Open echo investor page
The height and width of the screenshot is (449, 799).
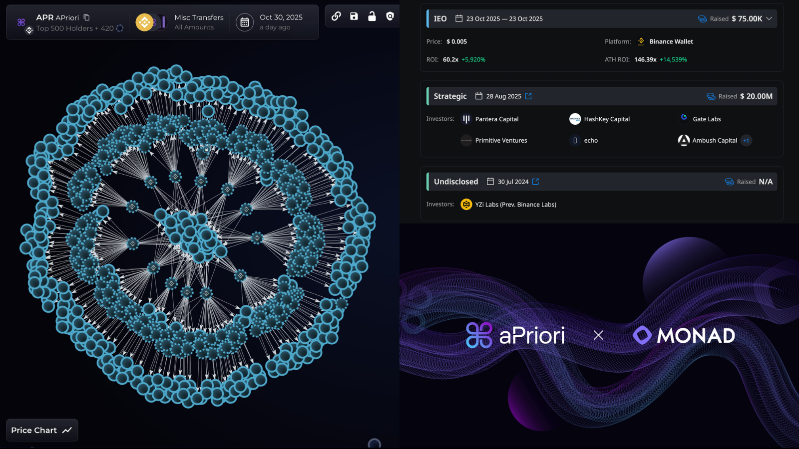coord(591,140)
